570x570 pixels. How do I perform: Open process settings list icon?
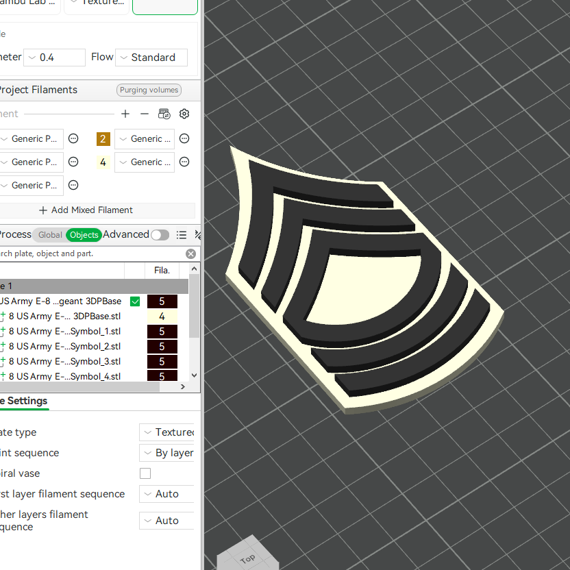[182, 235]
